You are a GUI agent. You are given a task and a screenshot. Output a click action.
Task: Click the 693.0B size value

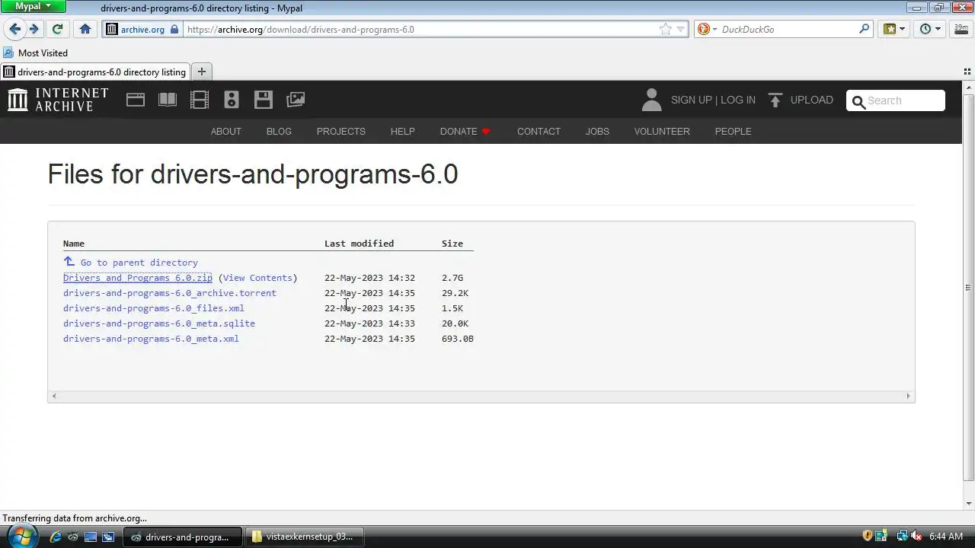(x=458, y=339)
